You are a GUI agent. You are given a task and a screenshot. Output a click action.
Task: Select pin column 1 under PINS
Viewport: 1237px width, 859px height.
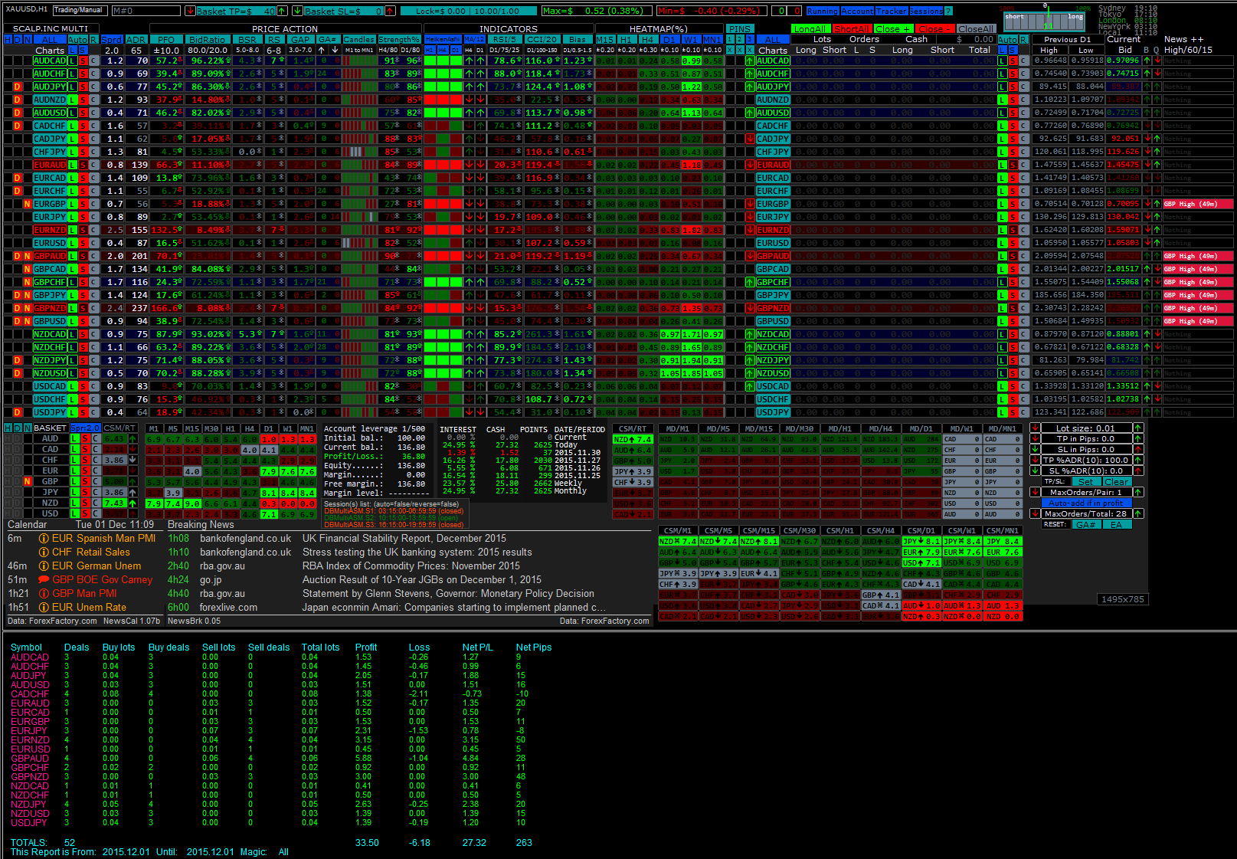tap(730, 39)
